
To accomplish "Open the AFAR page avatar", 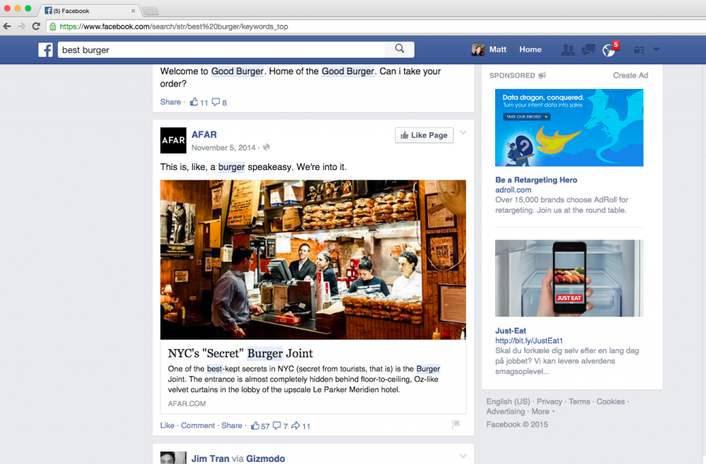I will point(173,140).
